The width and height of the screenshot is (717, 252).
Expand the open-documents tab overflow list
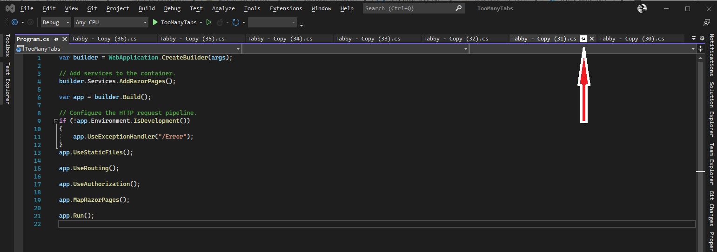pyautogui.click(x=694, y=39)
